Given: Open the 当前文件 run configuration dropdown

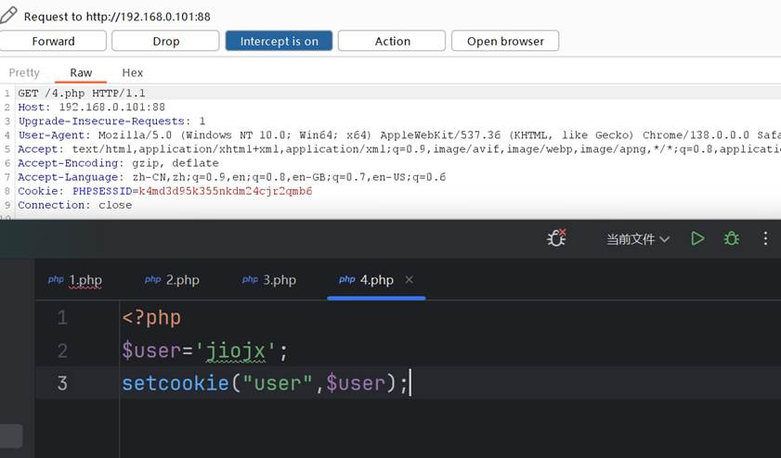Looking at the screenshot, I should pos(637,239).
